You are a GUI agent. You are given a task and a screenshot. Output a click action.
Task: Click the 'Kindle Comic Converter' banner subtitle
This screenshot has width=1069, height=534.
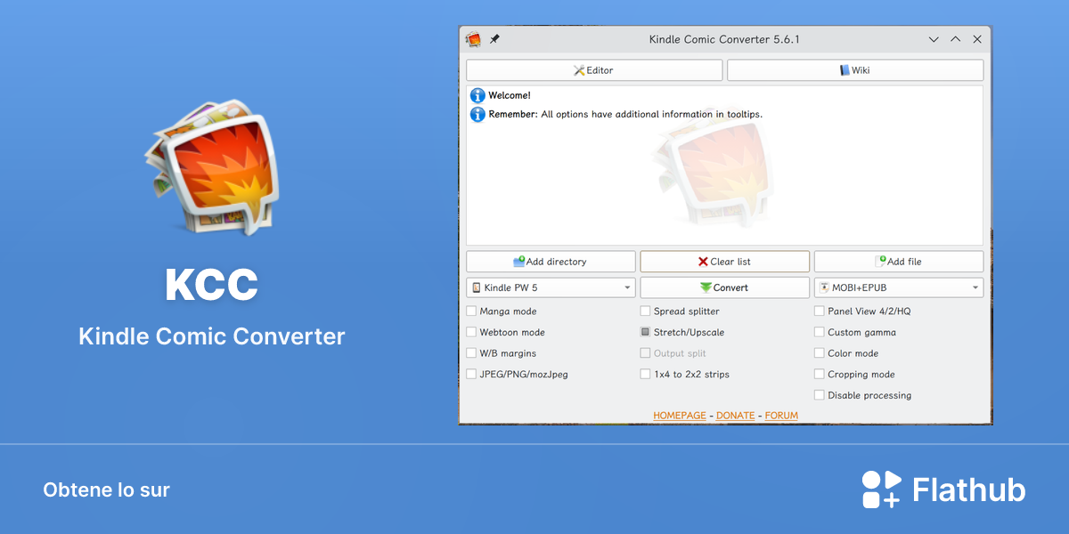pos(211,336)
